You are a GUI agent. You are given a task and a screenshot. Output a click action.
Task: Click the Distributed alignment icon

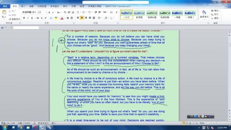[94, 18]
